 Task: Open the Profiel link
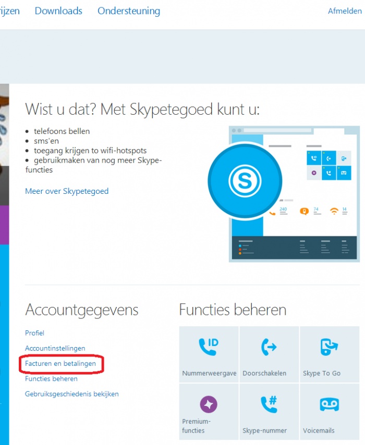coord(34,333)
